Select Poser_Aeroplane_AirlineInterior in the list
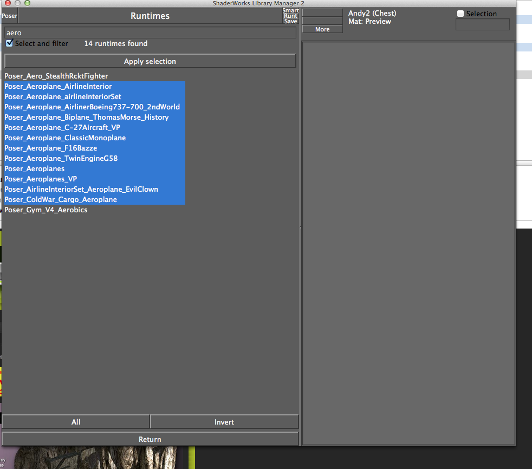532x469 pixels. (x=58, y=87)
